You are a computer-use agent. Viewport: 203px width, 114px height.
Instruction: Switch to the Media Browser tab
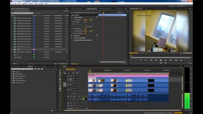(x=16, y=66)
